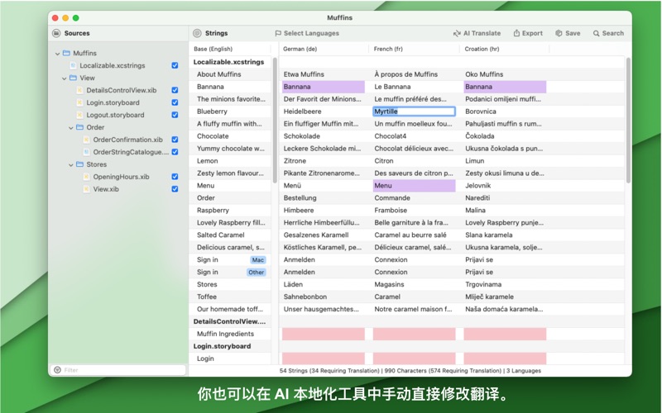Click the flag icon beside Select Languages
Viewport: 662px width, 413px height.
(278, 33)
